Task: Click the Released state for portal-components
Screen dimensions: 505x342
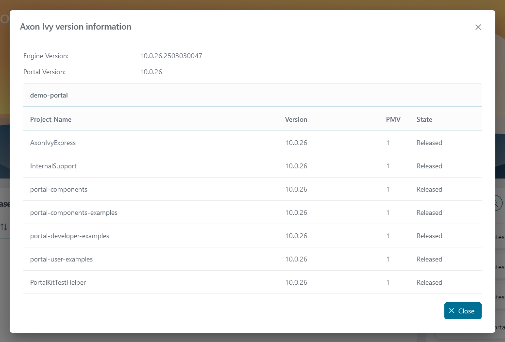Action: tap(429, 190)
